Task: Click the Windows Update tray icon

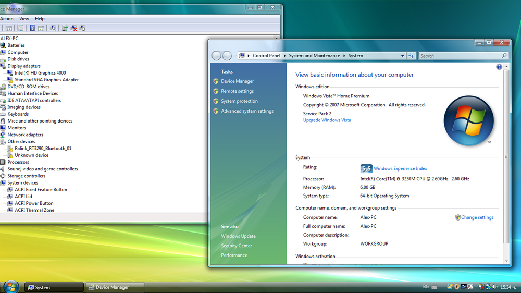Action: coord(450,287)
